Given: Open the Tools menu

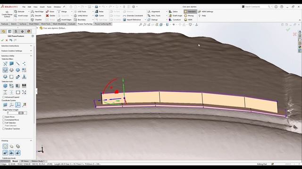Looking at the screenshot, I should click(49, 7).
